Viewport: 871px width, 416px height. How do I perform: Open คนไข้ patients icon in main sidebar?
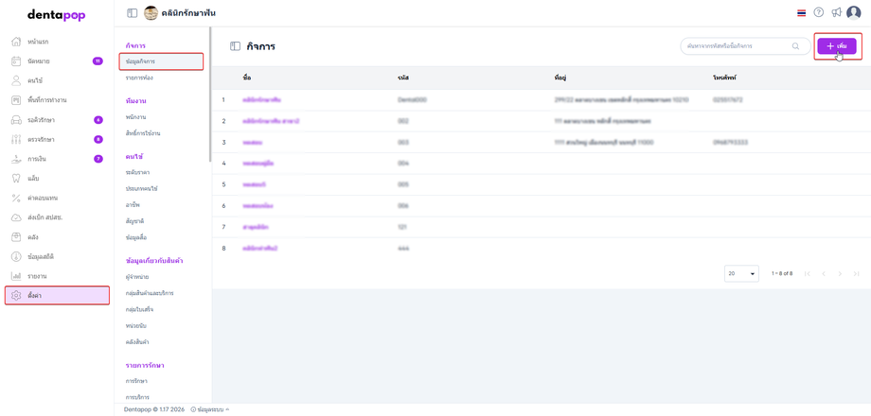[x=16, y=80]
